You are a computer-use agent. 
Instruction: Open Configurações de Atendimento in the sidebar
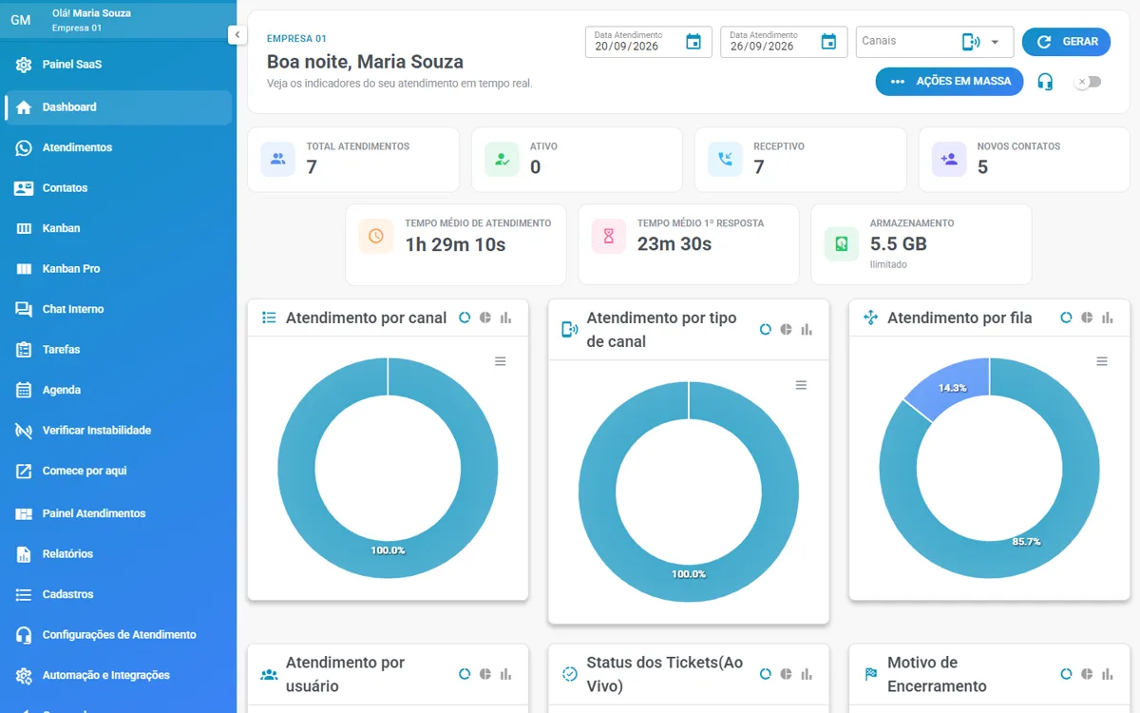(x=118, y=635)
